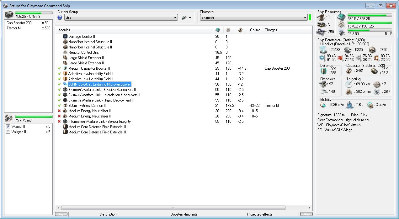Click the Charges column header
Screen dimensions: 399x219
(x=288, y=30)
